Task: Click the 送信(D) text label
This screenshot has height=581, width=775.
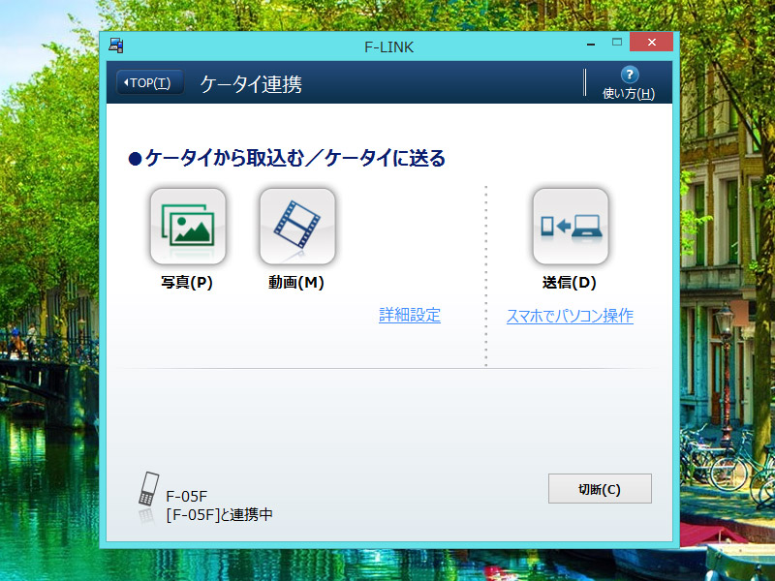Action: point(570,283)
